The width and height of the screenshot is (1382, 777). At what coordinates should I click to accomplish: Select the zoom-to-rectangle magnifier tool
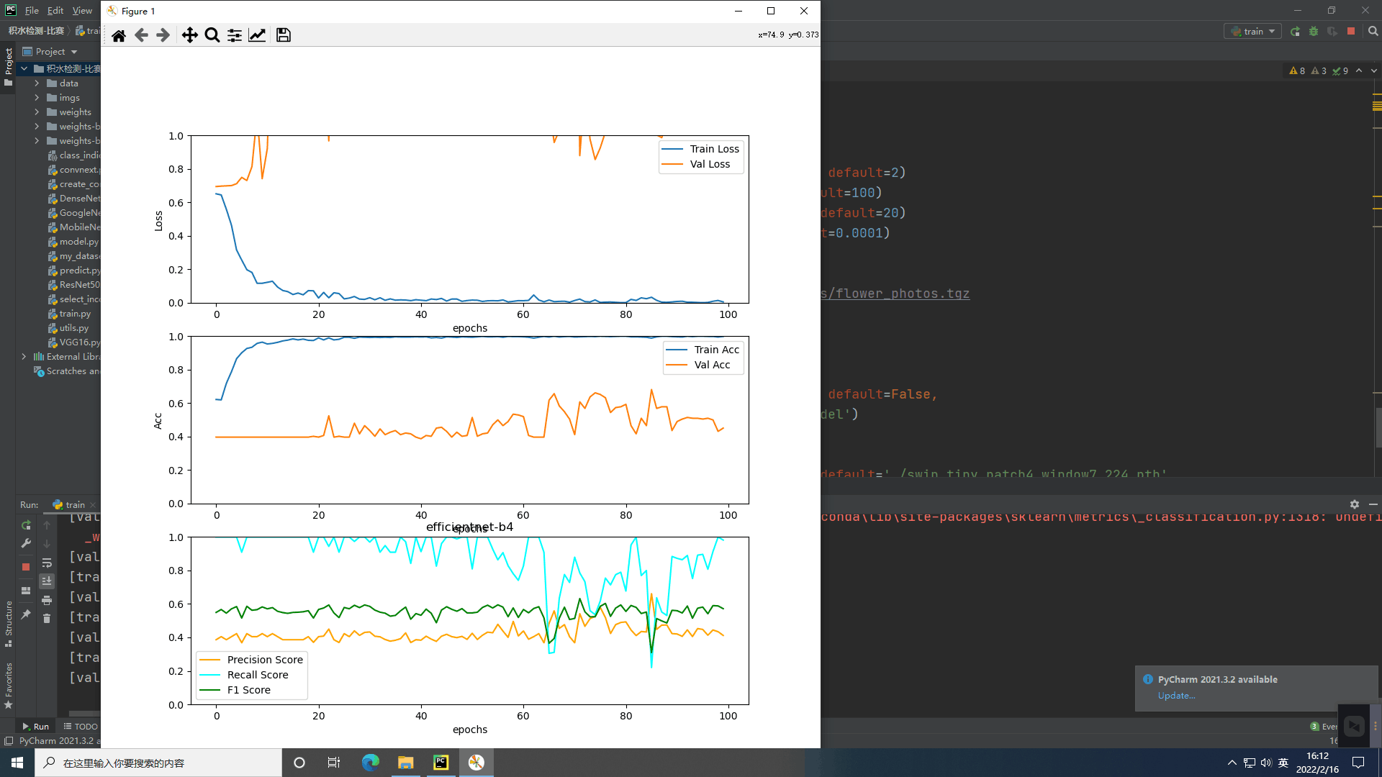[212, 35]
